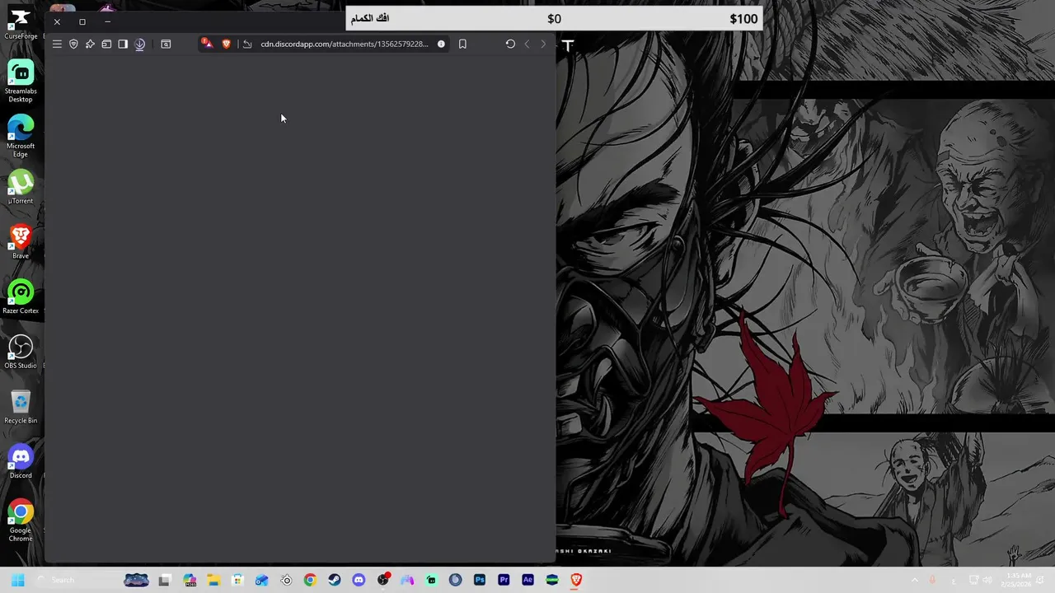Open Steam from the taskbar
This screenshot has width=1055, height=593.
[334, 580]
